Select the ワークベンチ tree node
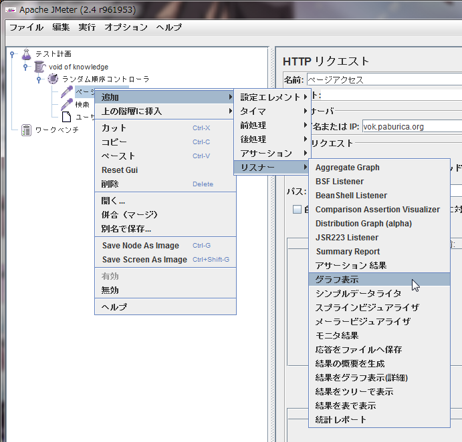The height and width of the screenshot is (442, 462). pyautogui.click(x=57, y=130)
